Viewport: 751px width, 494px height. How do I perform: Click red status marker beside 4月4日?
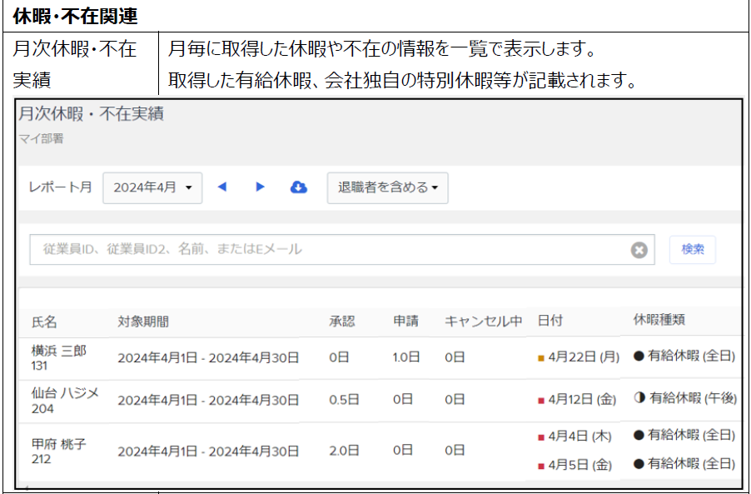coord(541,437)
